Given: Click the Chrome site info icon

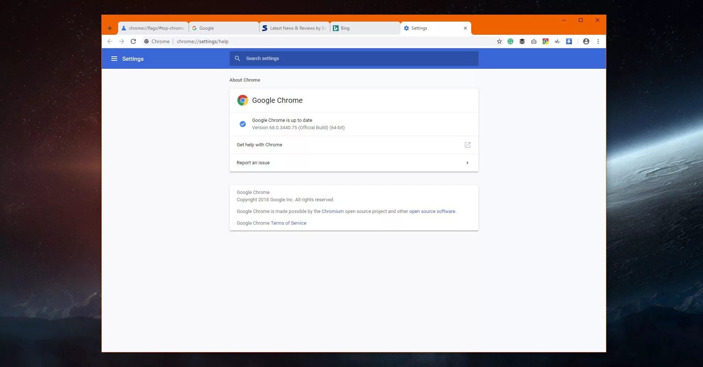Looking at the screenshot, I should [146, 41].
